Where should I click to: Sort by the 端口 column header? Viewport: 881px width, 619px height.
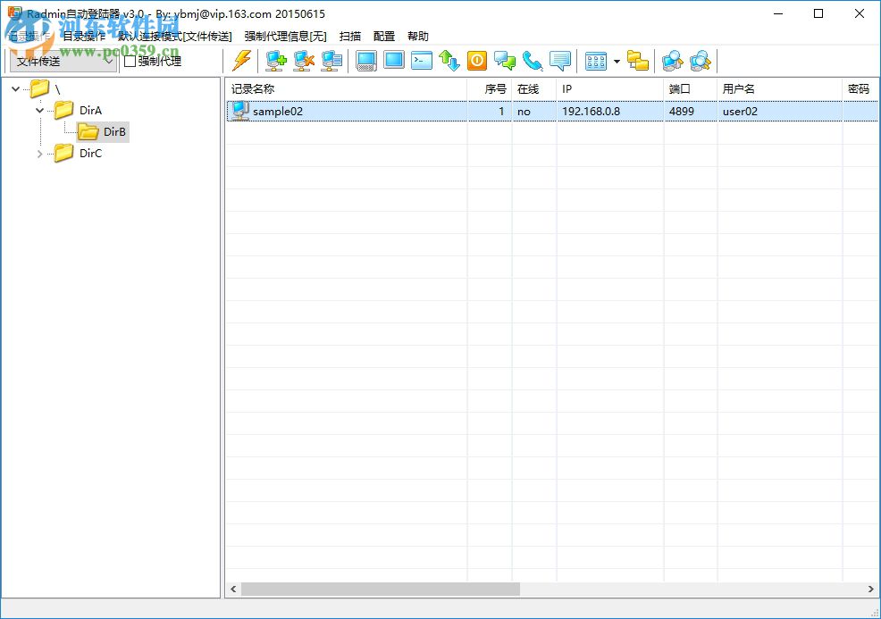(691, 88)
